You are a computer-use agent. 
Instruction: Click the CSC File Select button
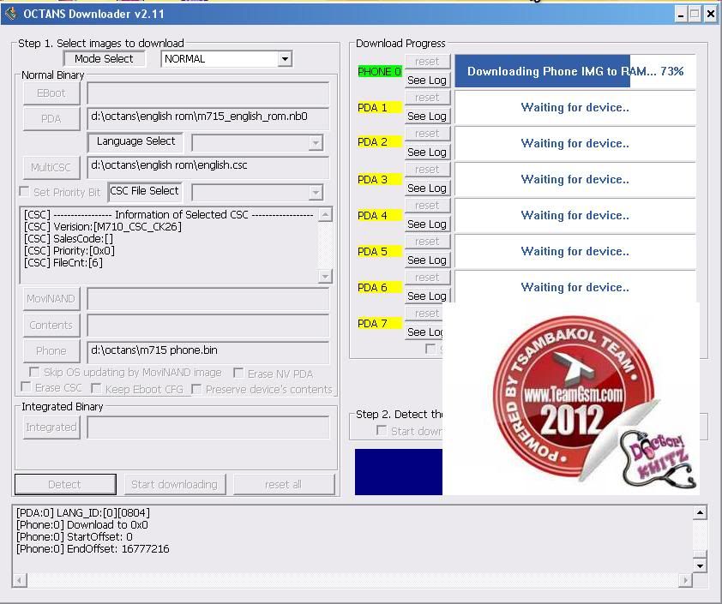145,191
